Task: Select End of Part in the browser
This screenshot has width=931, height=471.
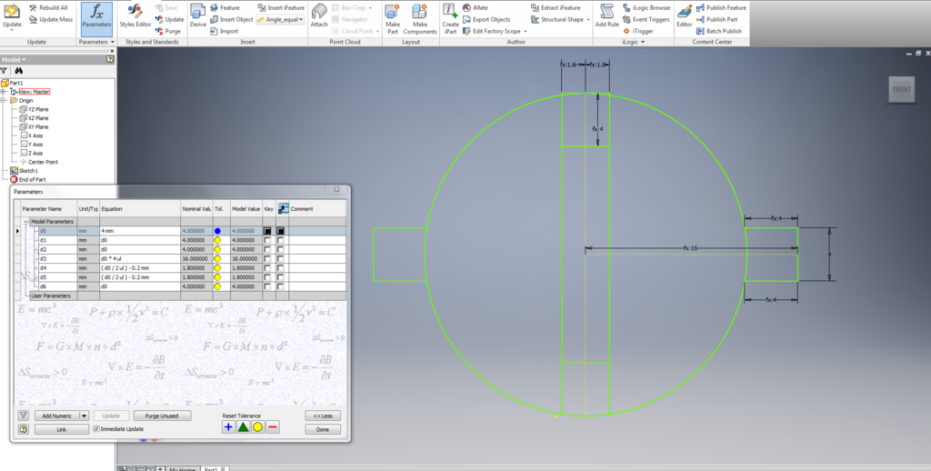Action: (x=27, y=179)
